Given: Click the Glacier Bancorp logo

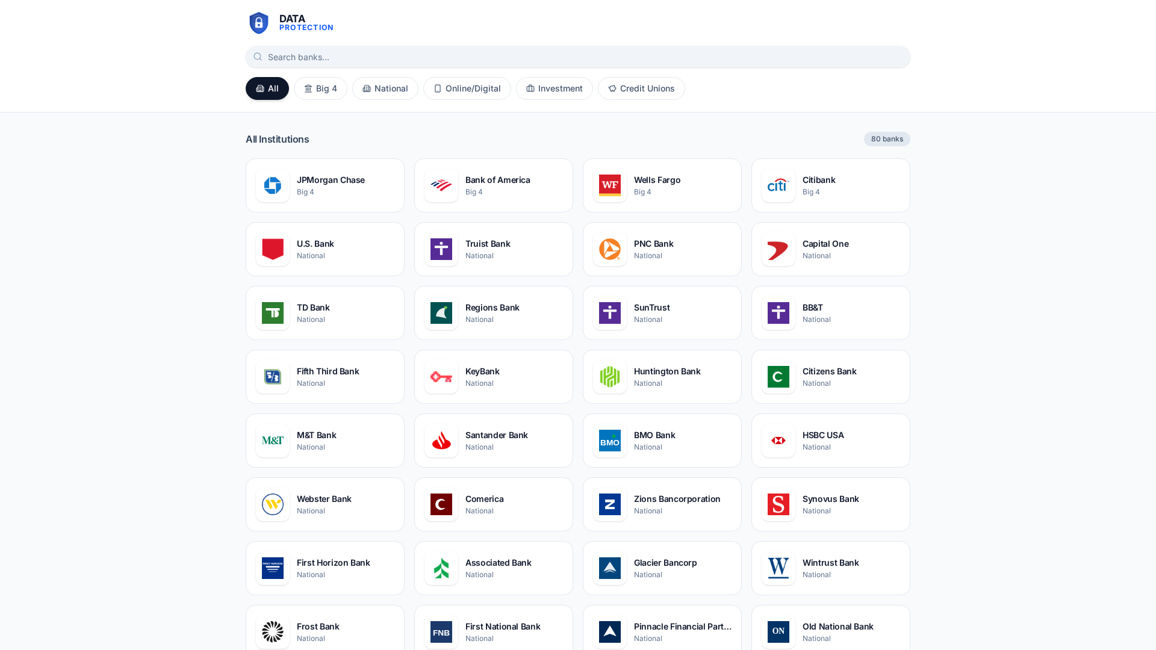Looking at the screenshot, I should click(610, 568).
